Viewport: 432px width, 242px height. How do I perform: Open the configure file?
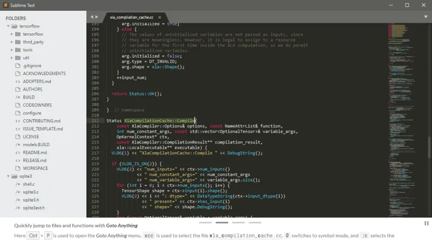32,113
